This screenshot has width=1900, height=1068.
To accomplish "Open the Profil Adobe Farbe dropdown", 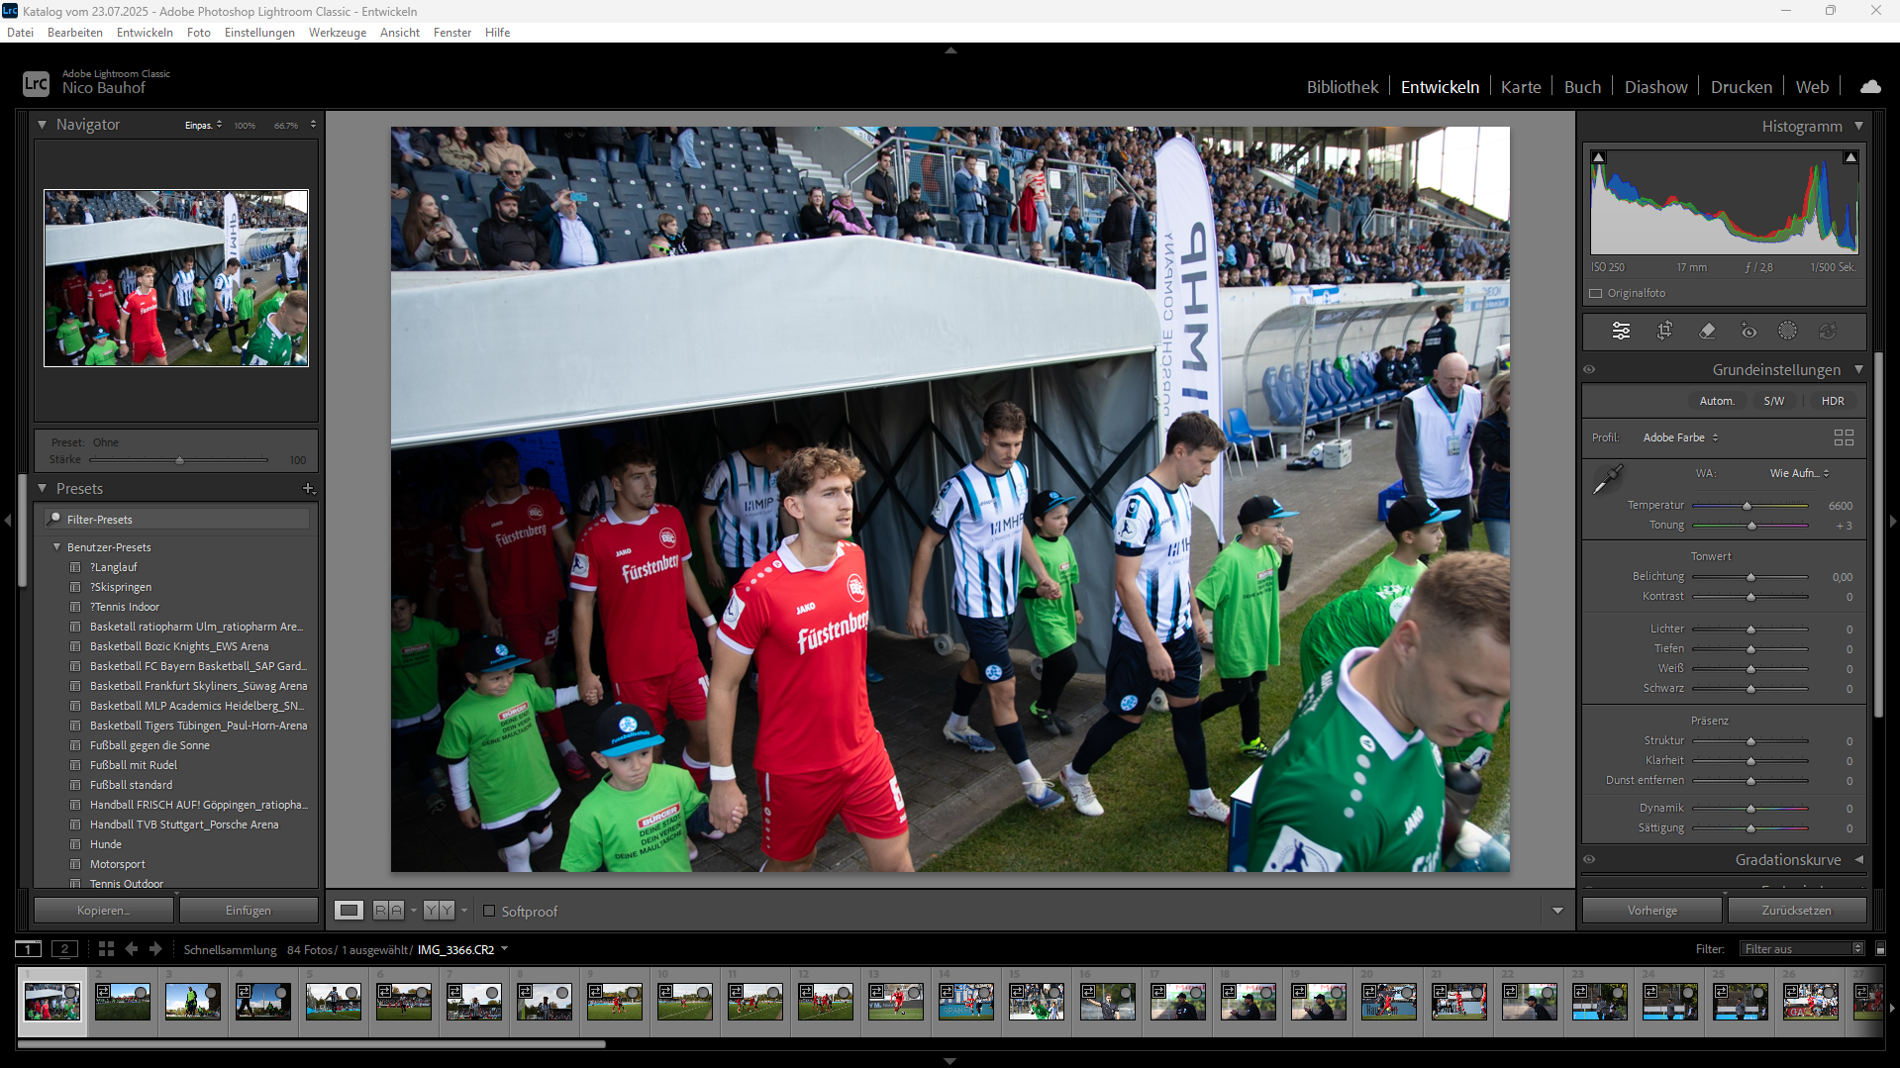I will [x=1680, y=437].
